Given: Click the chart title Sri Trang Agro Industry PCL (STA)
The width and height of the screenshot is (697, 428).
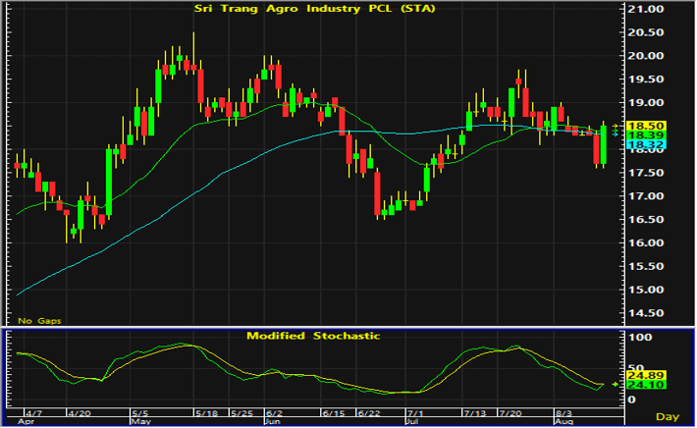Looking at the screenshot, I should coord(315,9).
